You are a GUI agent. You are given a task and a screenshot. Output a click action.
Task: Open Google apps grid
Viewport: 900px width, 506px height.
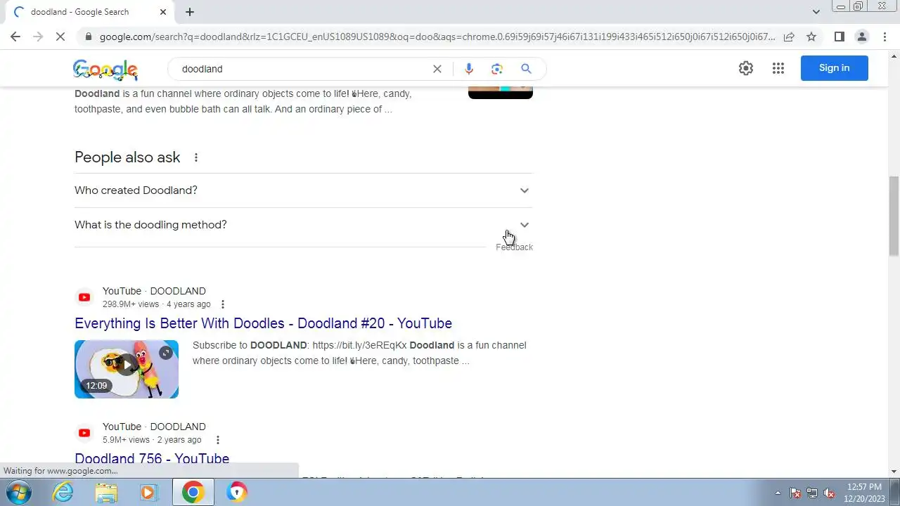[778, 68]
